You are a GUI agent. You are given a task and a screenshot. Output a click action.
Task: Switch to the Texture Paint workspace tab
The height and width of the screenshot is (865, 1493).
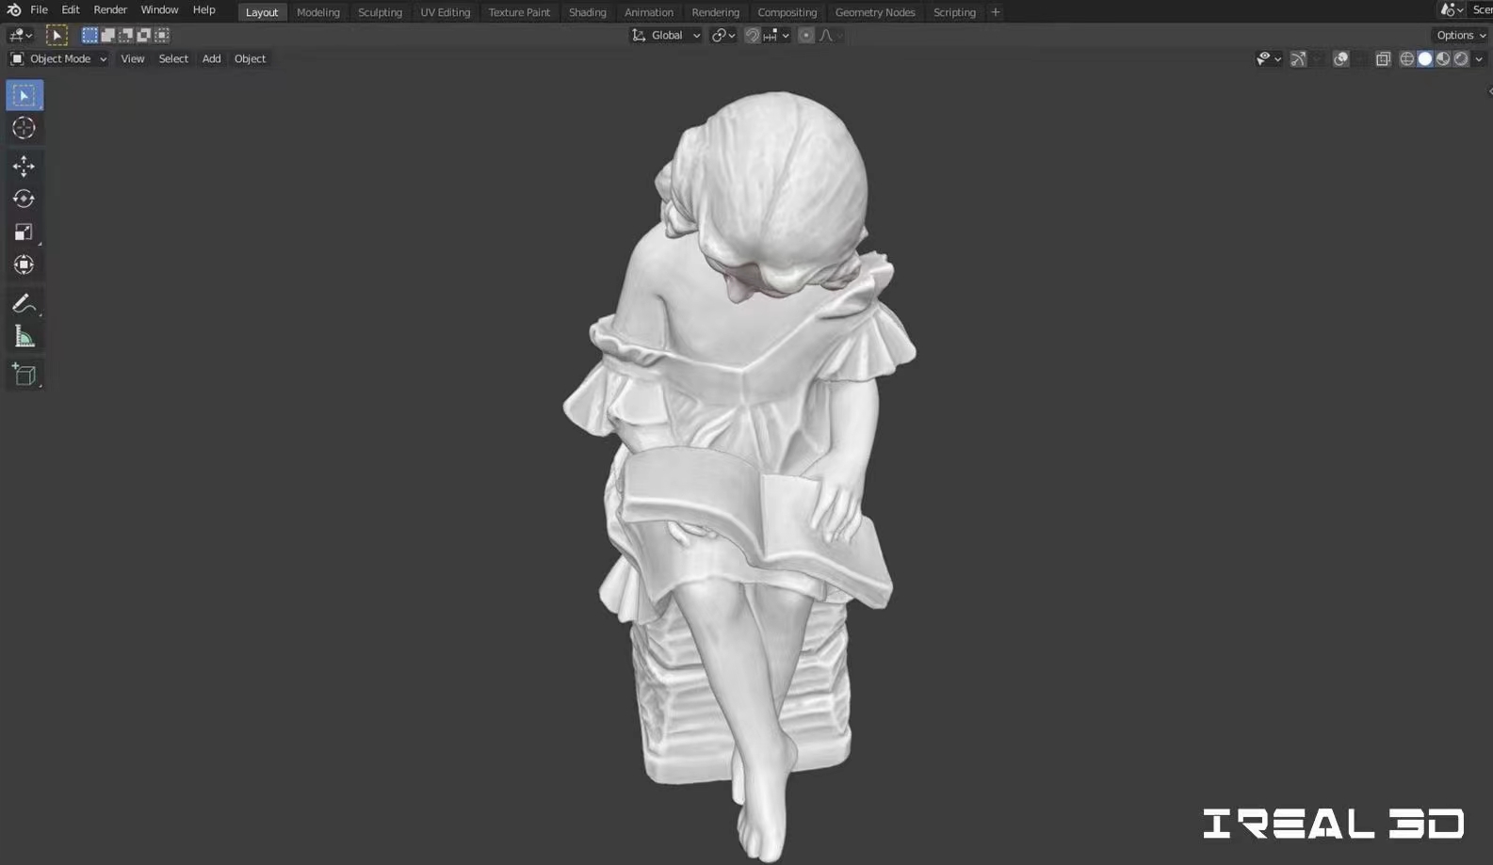(519, 12)
